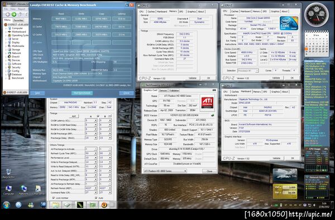Click the Memory Read value field

click(x=61, y=19)
